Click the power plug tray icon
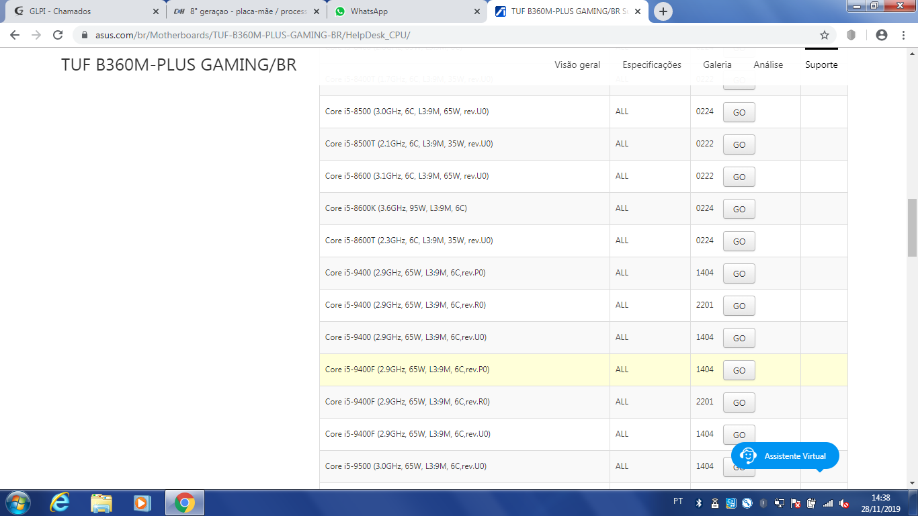The image size is (918, 516). pyautogui.click(x=812, y=503)
